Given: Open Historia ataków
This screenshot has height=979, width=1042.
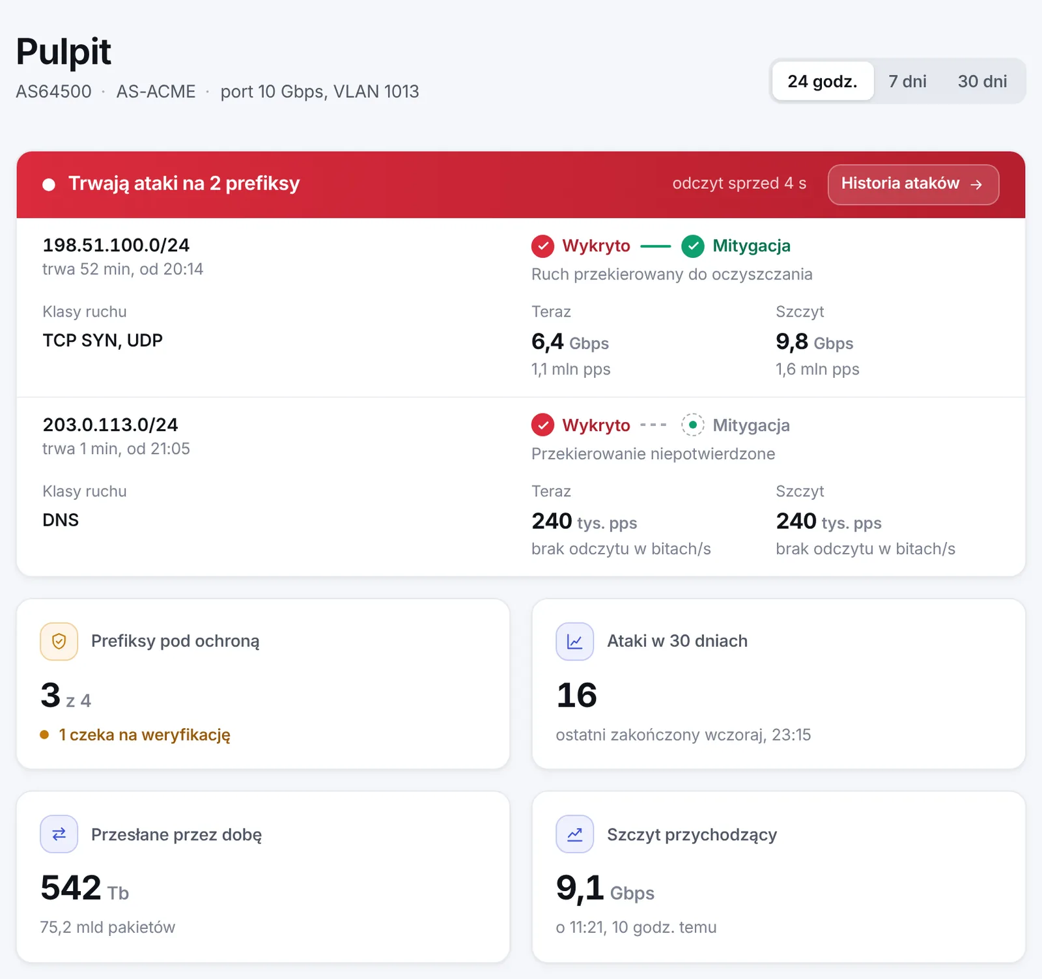Looking at the screenshot, I should 913,184.
